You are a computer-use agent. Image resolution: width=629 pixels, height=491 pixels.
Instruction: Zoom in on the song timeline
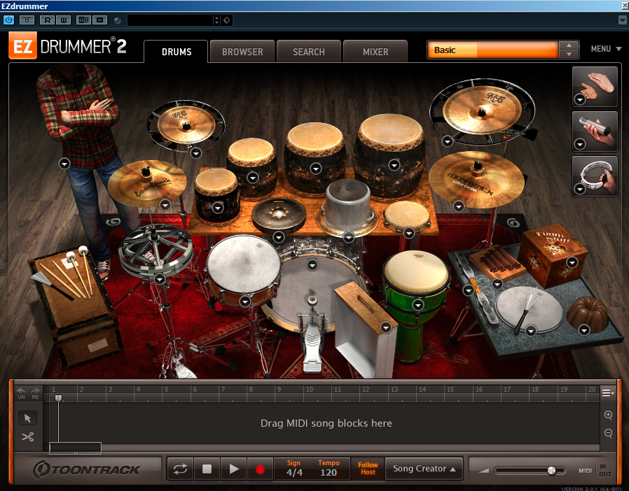point(608,415)
